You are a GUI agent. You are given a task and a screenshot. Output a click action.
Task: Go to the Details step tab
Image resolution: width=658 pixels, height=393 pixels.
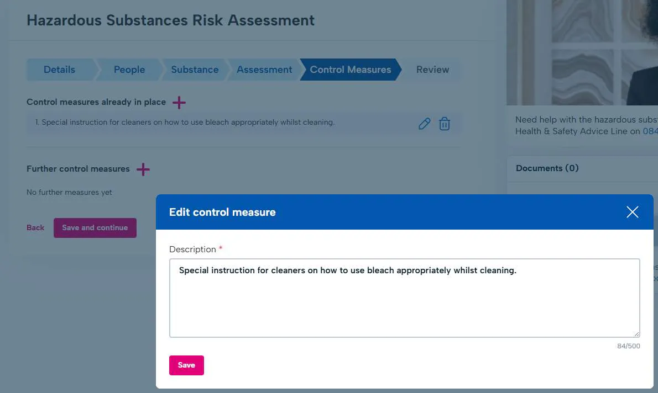(59, 70)
